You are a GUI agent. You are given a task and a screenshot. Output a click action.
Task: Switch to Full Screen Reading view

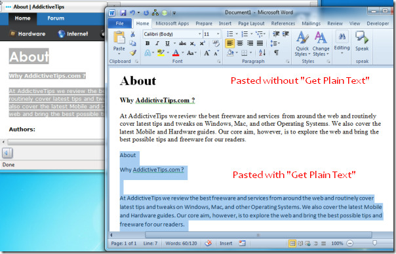point(300,244)
